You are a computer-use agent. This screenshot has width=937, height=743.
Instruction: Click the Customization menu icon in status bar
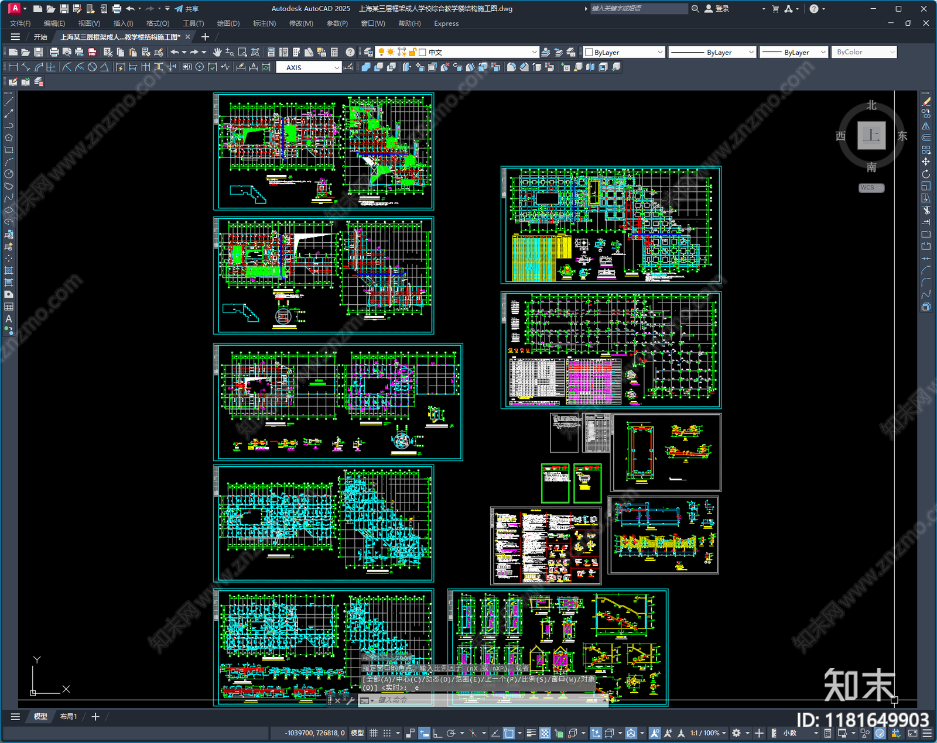[x=927, y=733]
